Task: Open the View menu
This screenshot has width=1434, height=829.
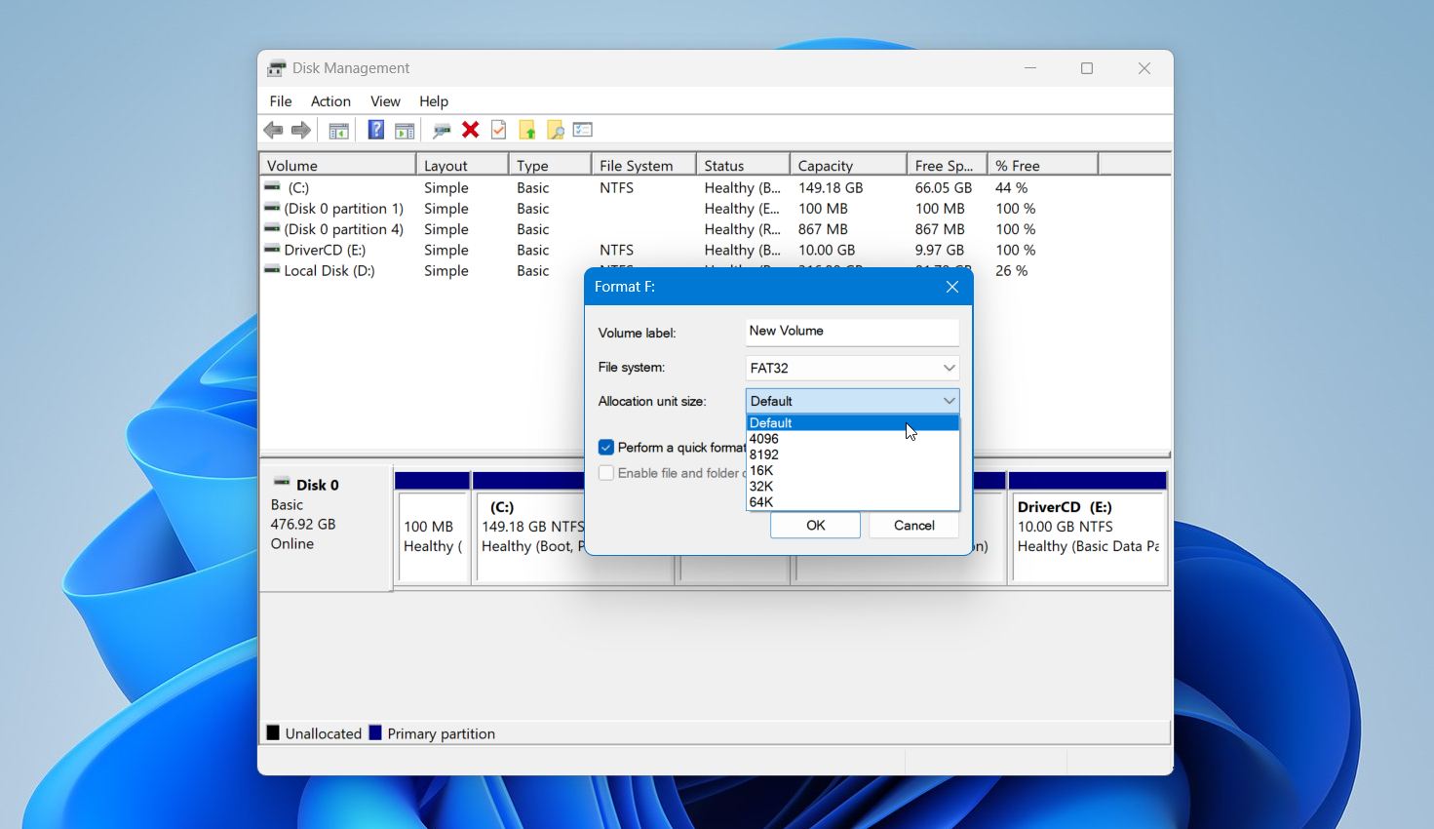Action: click(385, 101)
